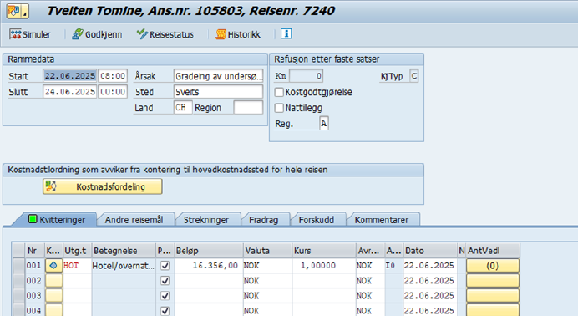Click the KjTyp field showing C
This screenshot has width=578, height=316.
[x=414, y=76]
